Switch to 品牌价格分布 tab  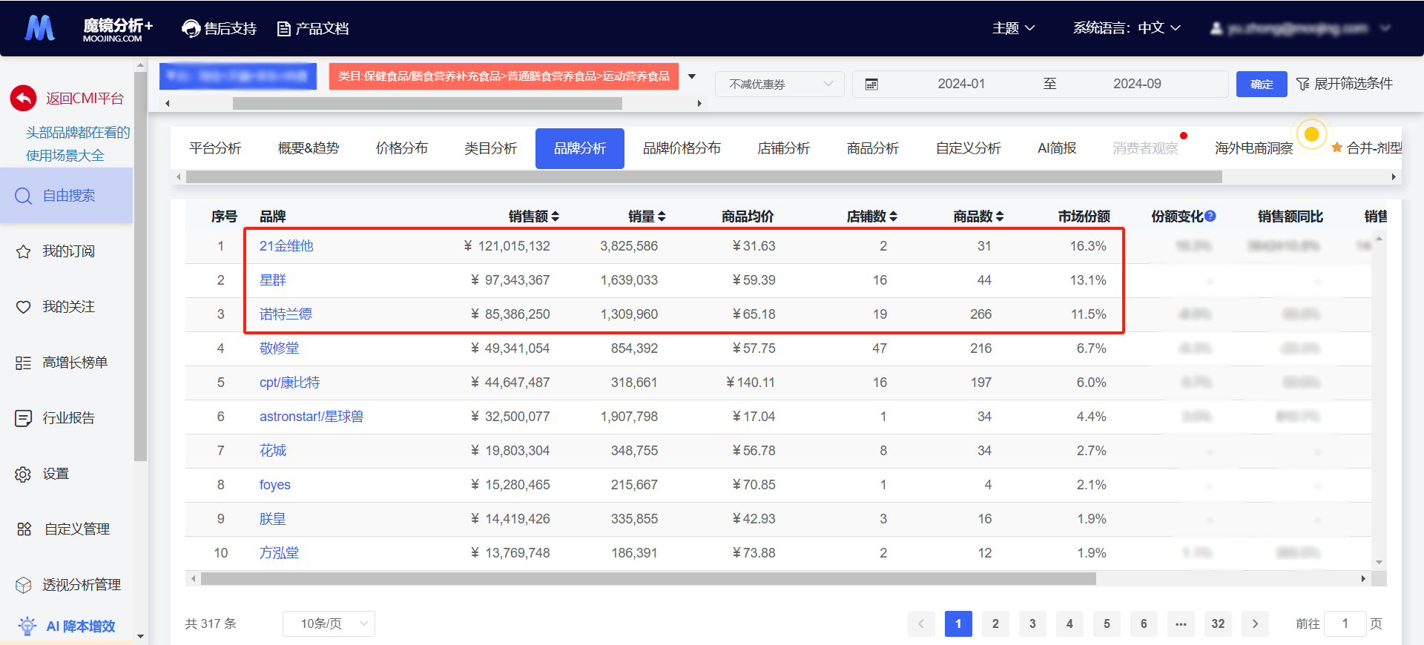[682, 148]
